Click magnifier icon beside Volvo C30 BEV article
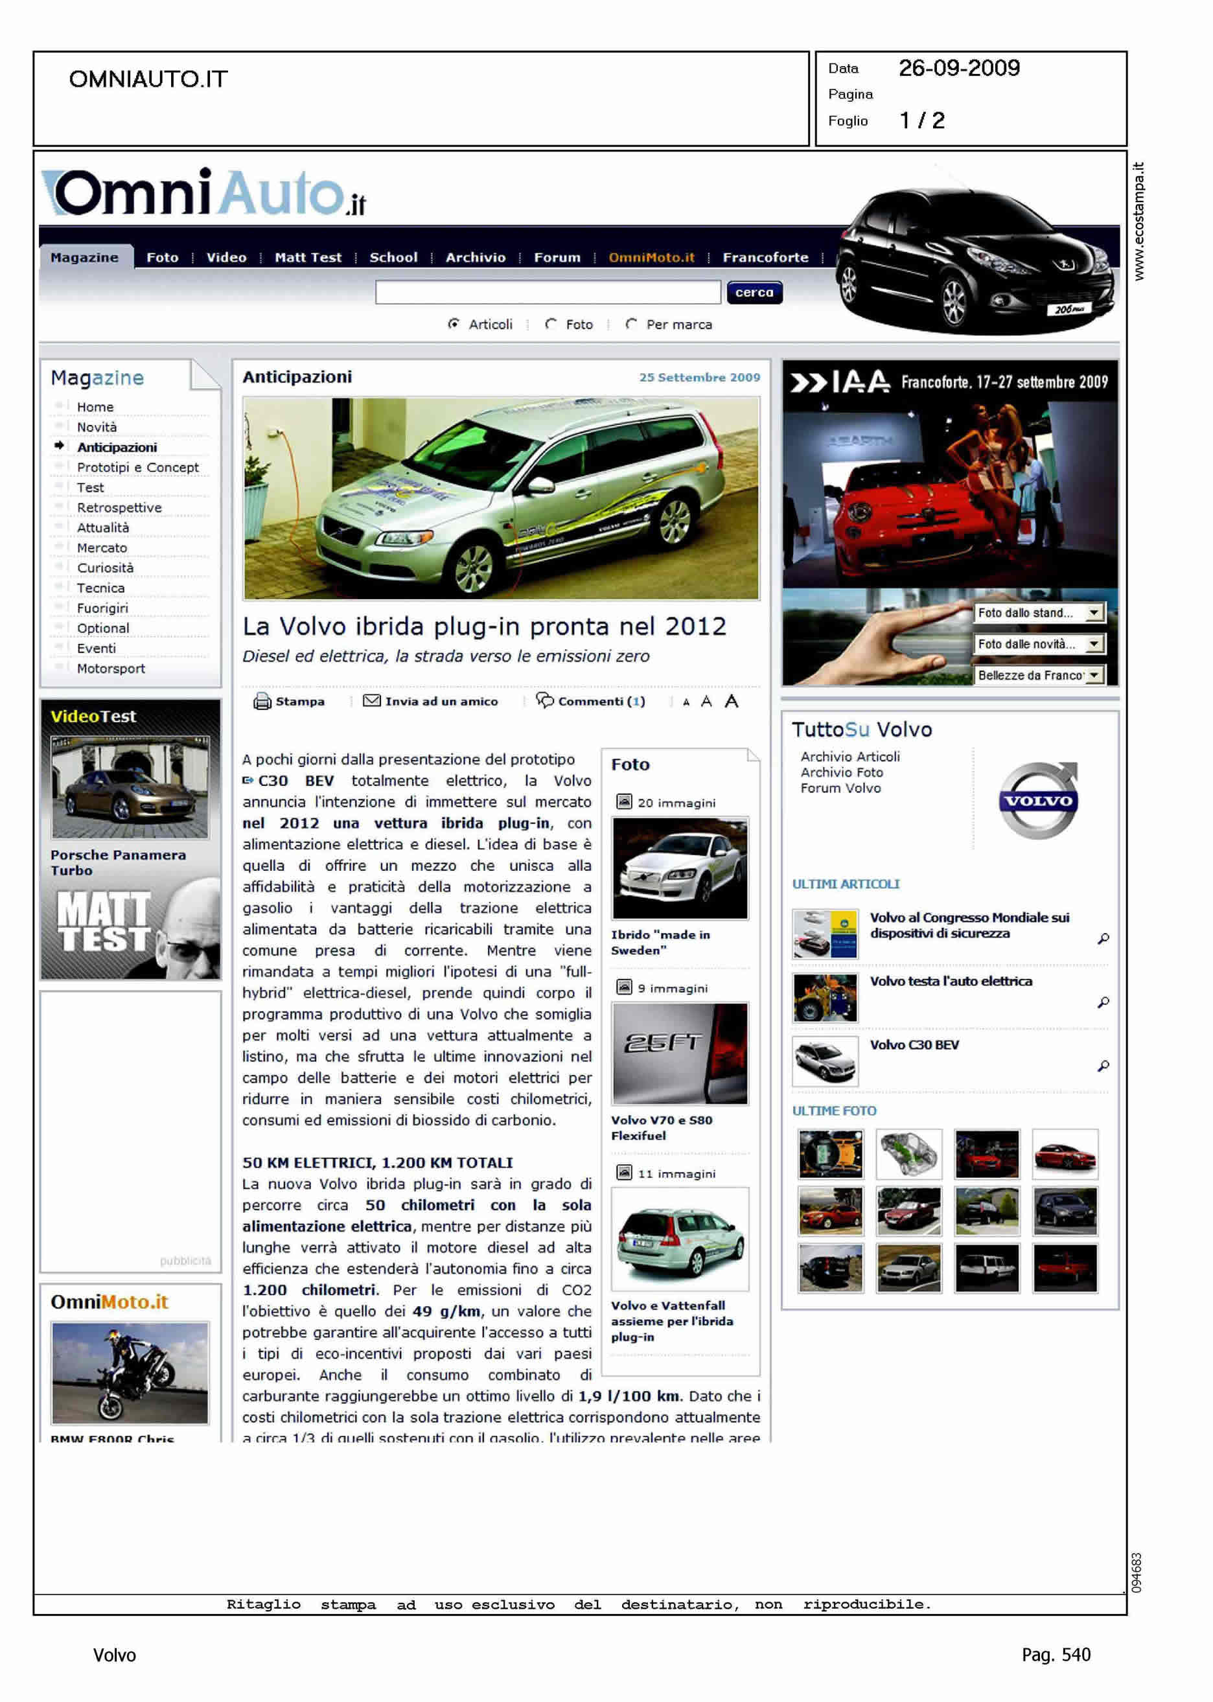This screenshot has height=1702, width=1213. 1102,1066
